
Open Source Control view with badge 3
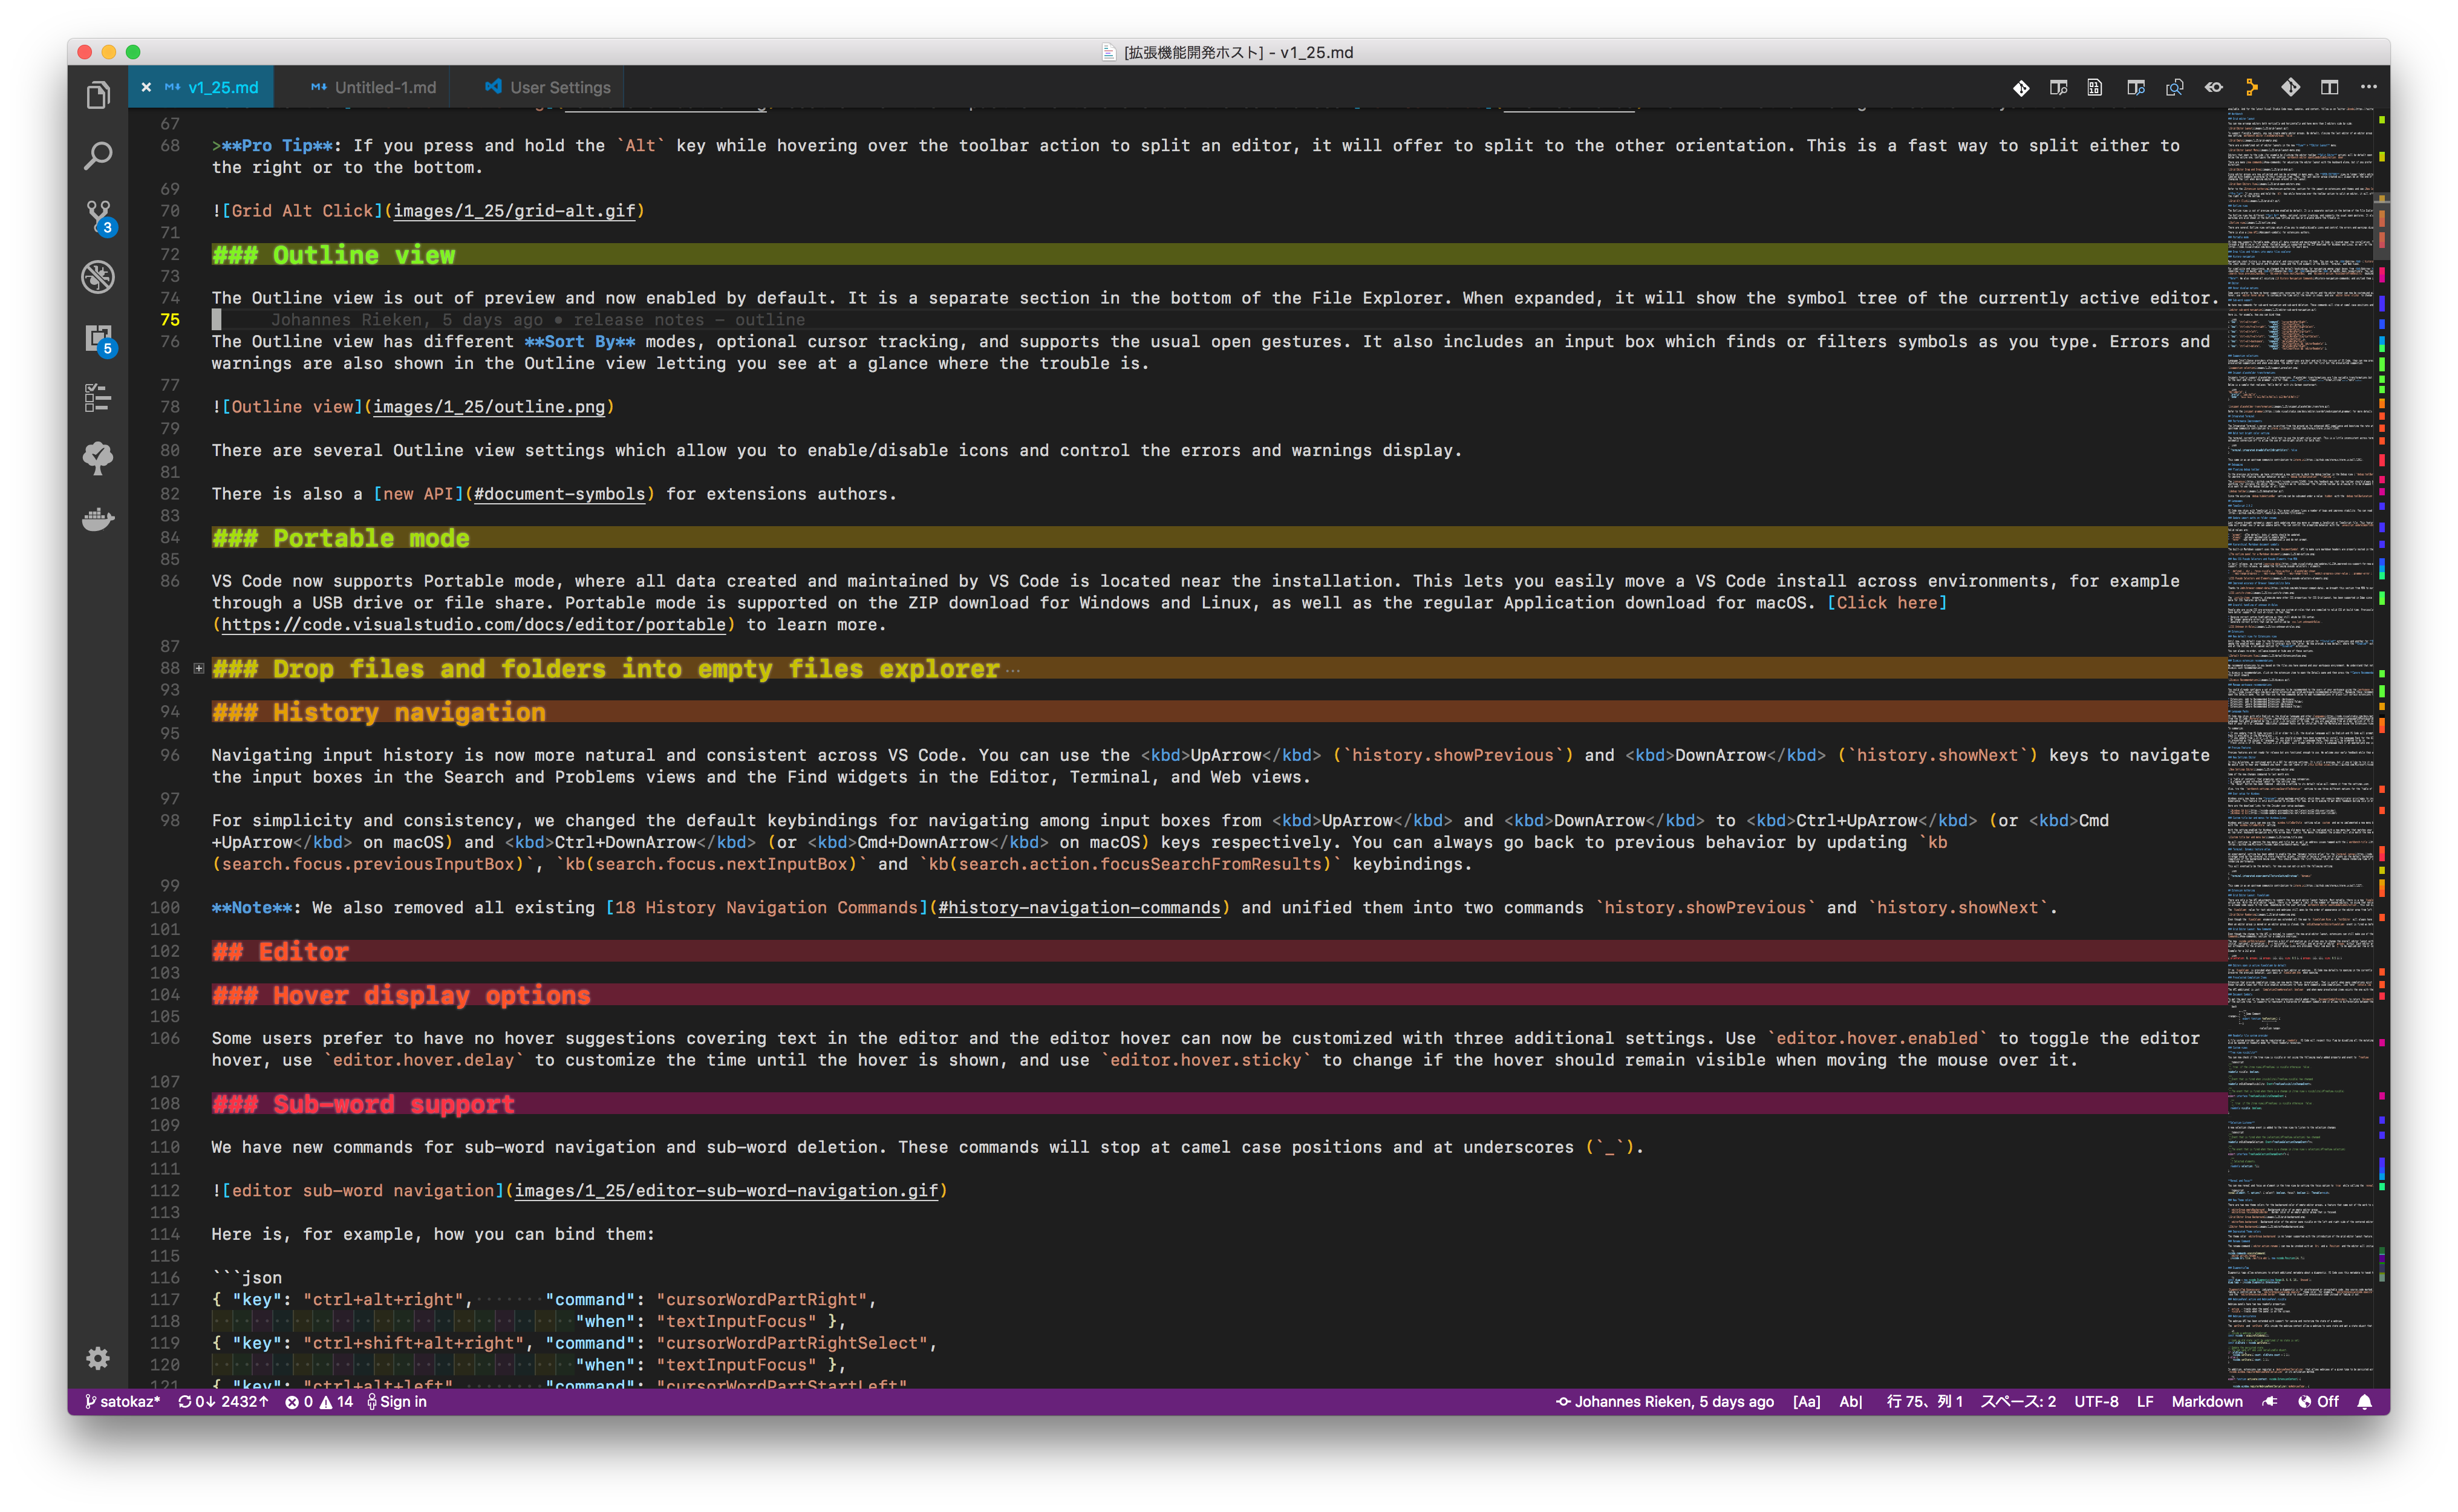coord(98,216)
